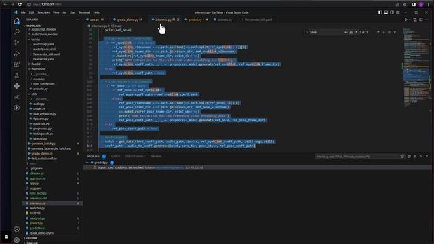Open the OUTPUT panel tab
Viewport: 434px width, 244px height.
pos(115,157)
